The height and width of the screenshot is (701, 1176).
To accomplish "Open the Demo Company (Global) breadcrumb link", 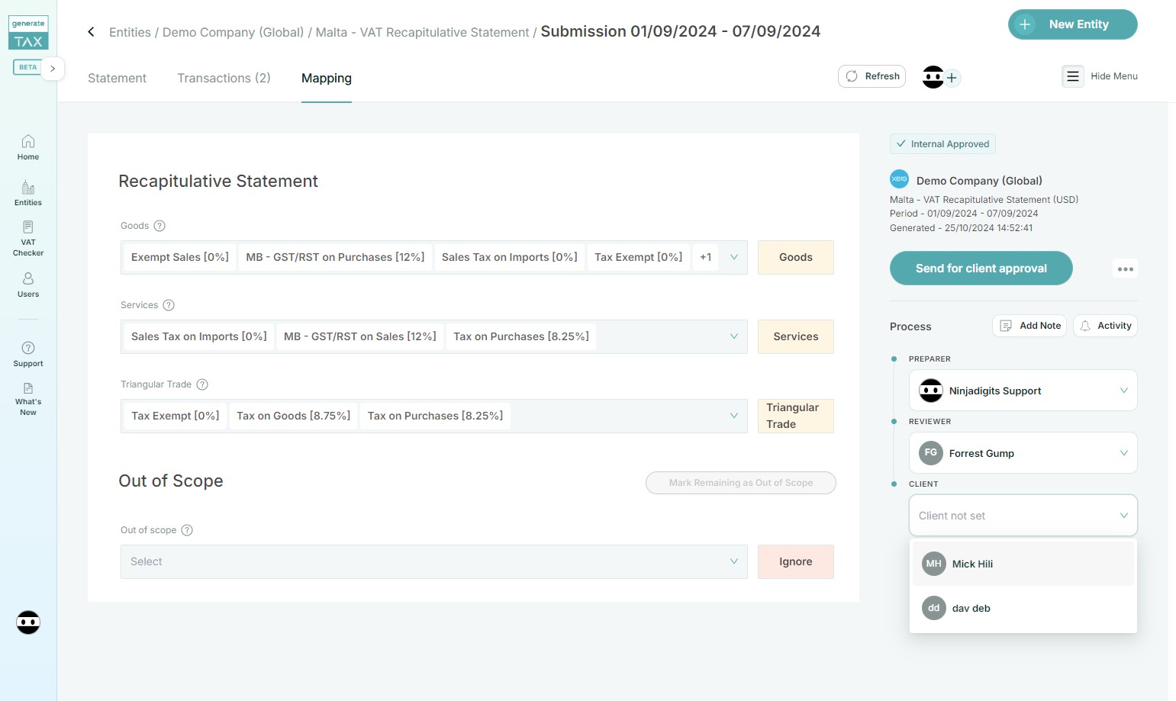I will pos(233,32).
